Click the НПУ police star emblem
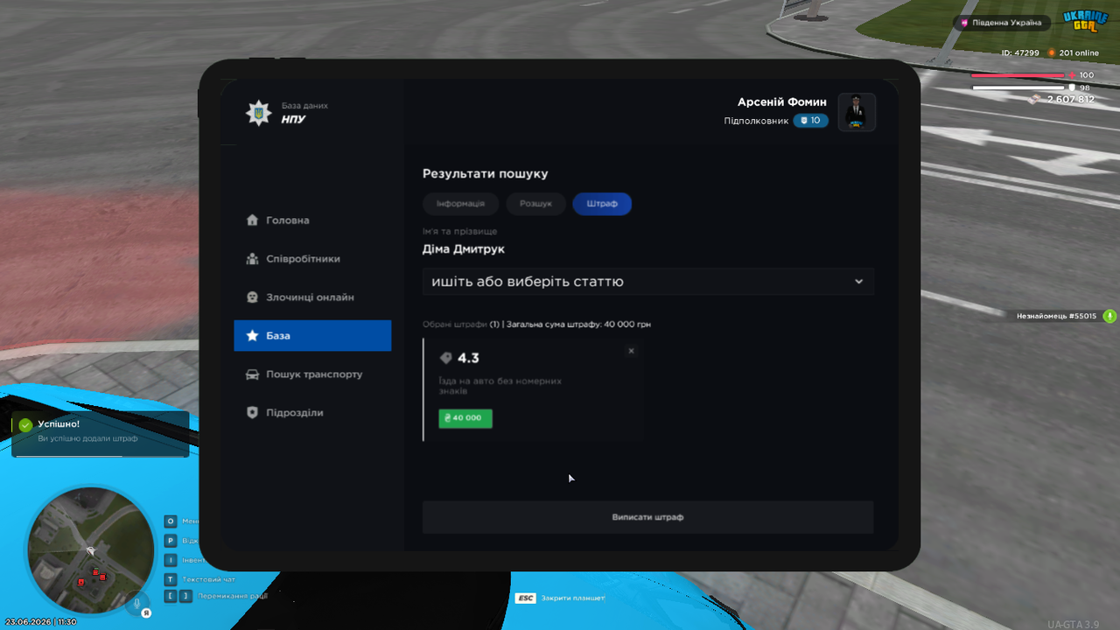This screenshot has width=1120, height=630. [258, 113]
